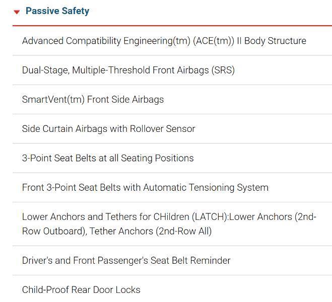Click the Front 3-Point Seat Belts row
Viewport: 332px width, 302px height.
[x=145, y=187]
